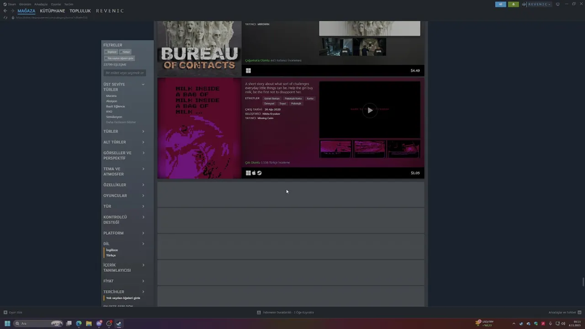The image size is (585, 329).
Task: Click the Deneysel tag
Action: coord(270,104)
